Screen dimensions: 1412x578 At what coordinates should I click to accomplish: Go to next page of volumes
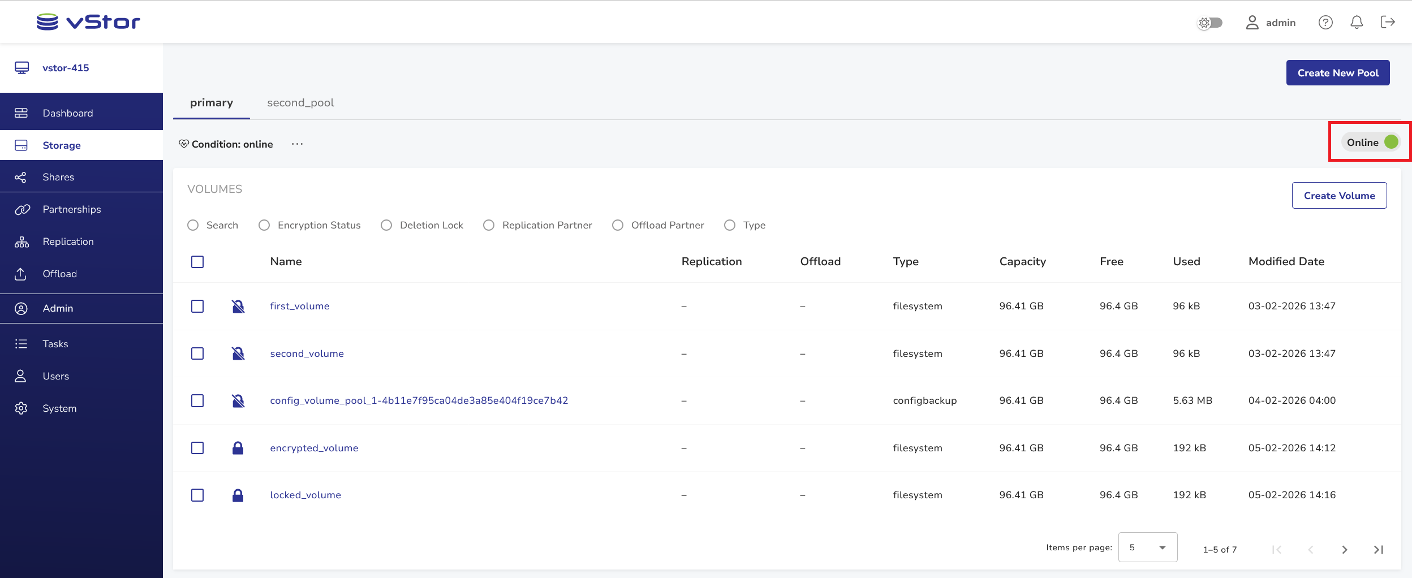pyautogui.click(x=1344, y=549)
